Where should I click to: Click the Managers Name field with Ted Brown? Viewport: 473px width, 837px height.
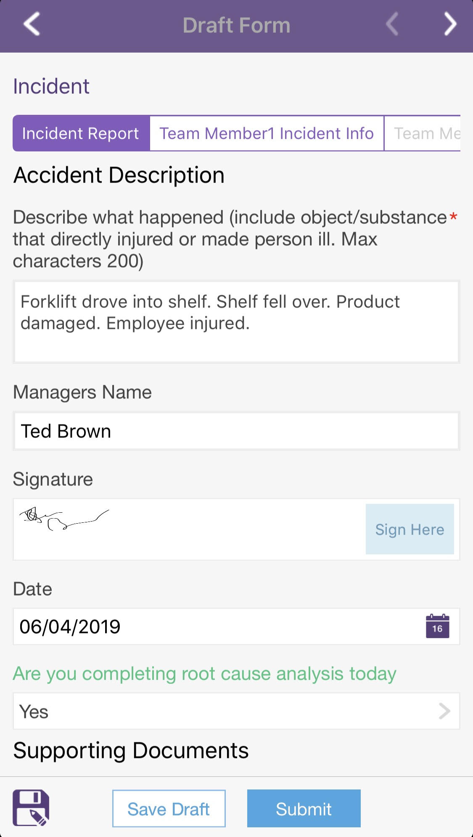(x=236, y=431)
